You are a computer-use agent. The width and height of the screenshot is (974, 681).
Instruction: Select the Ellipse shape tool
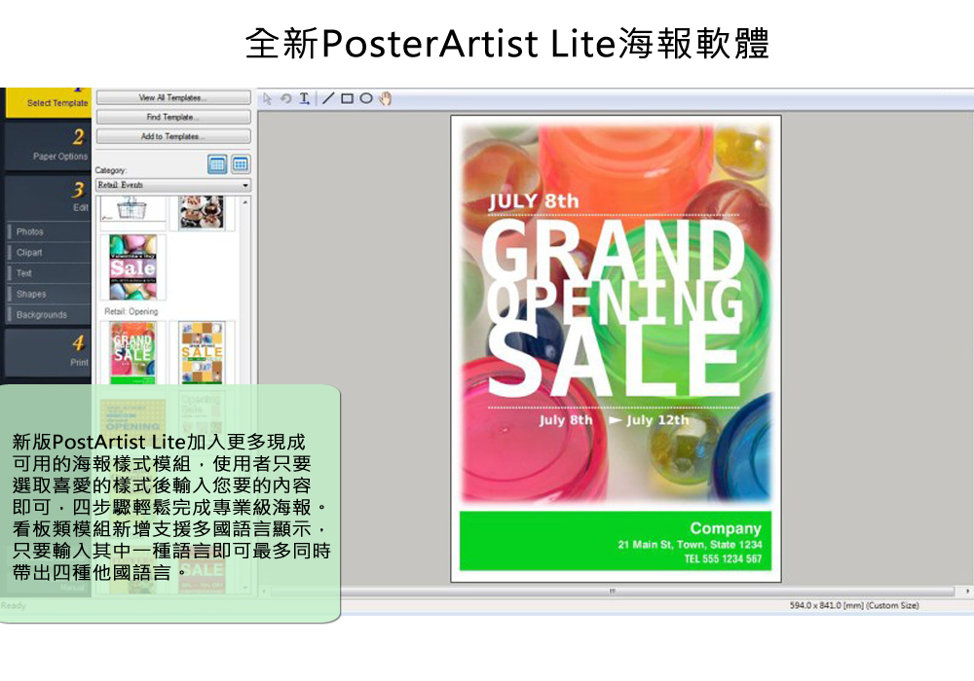click(x=366, y=98)
